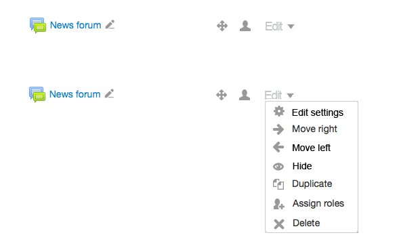Click the pencil rename icon beside top News forum
The width and height of the screenshot is (399, 252).
tap(110, 24)
